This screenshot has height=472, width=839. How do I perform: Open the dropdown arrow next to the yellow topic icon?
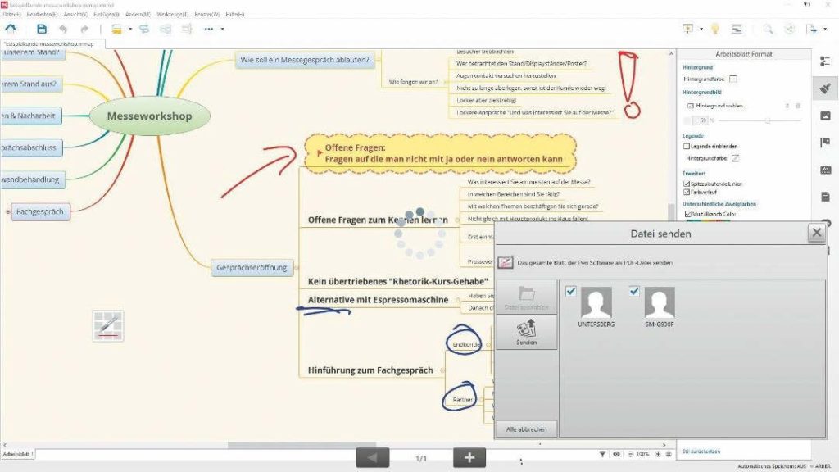129,29
